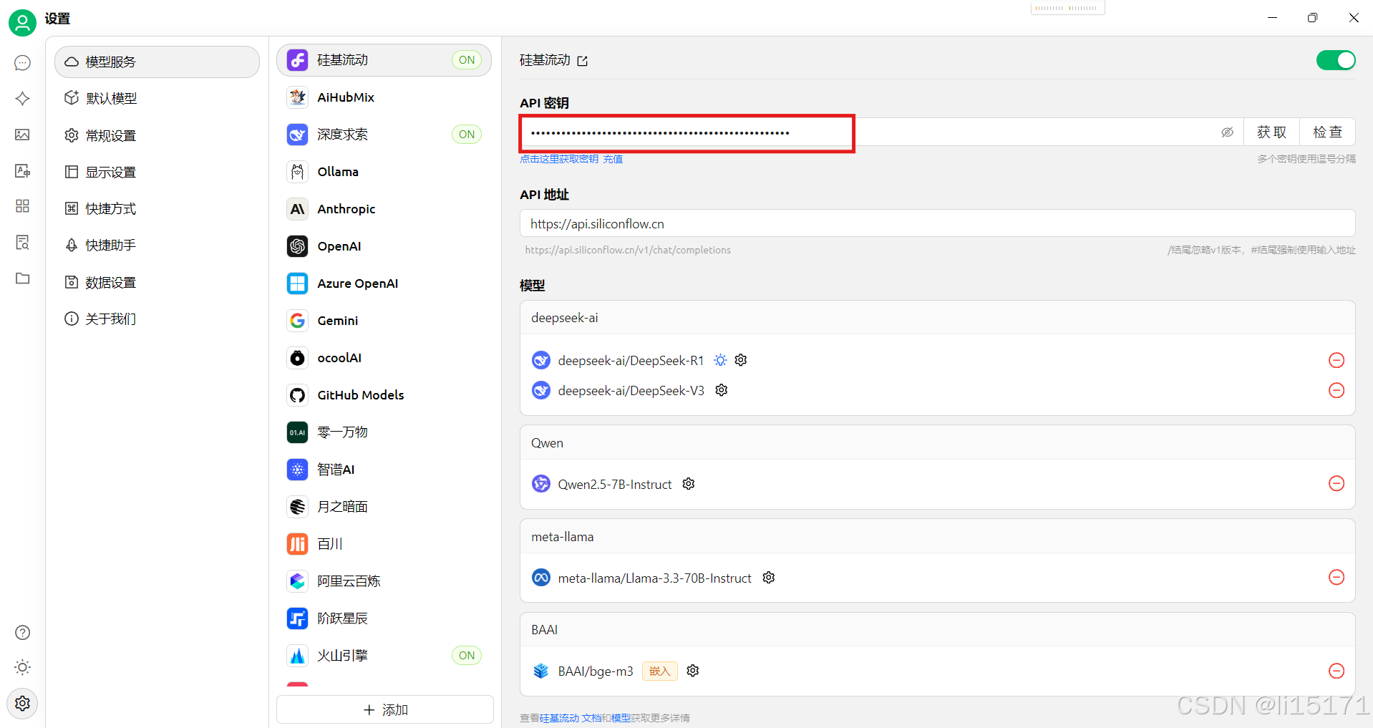Select the ocoolAI provider

coord(384,358)
